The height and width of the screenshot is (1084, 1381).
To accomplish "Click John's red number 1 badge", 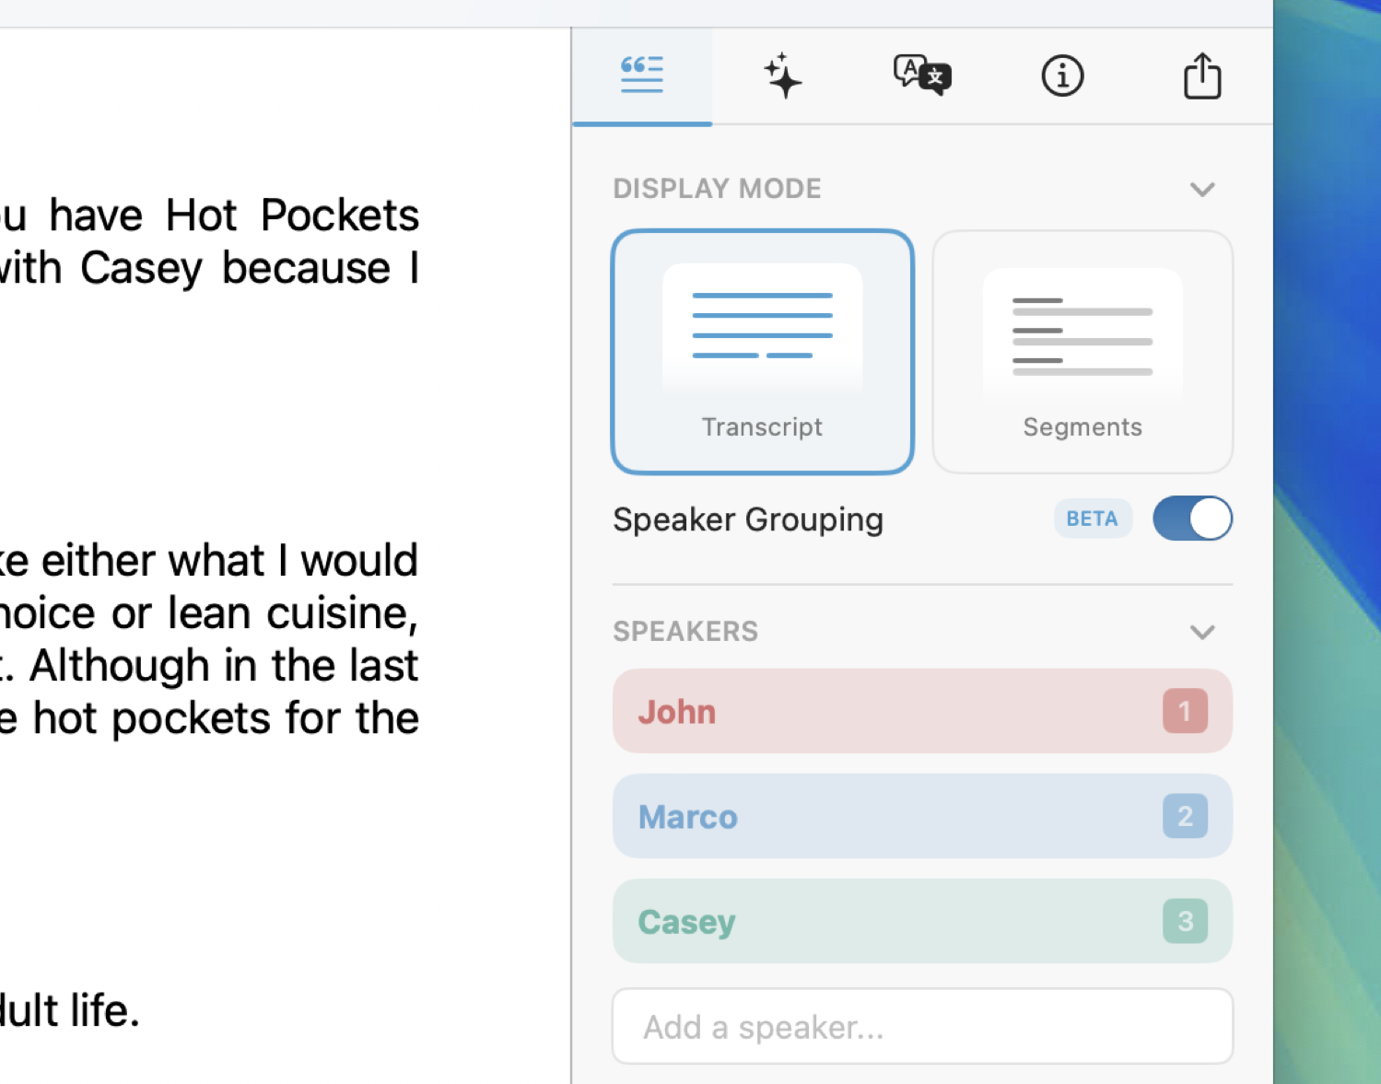I will pos(1185,711).
